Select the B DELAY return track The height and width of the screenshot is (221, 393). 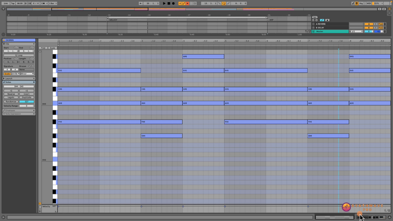click(x=331, y=28)
